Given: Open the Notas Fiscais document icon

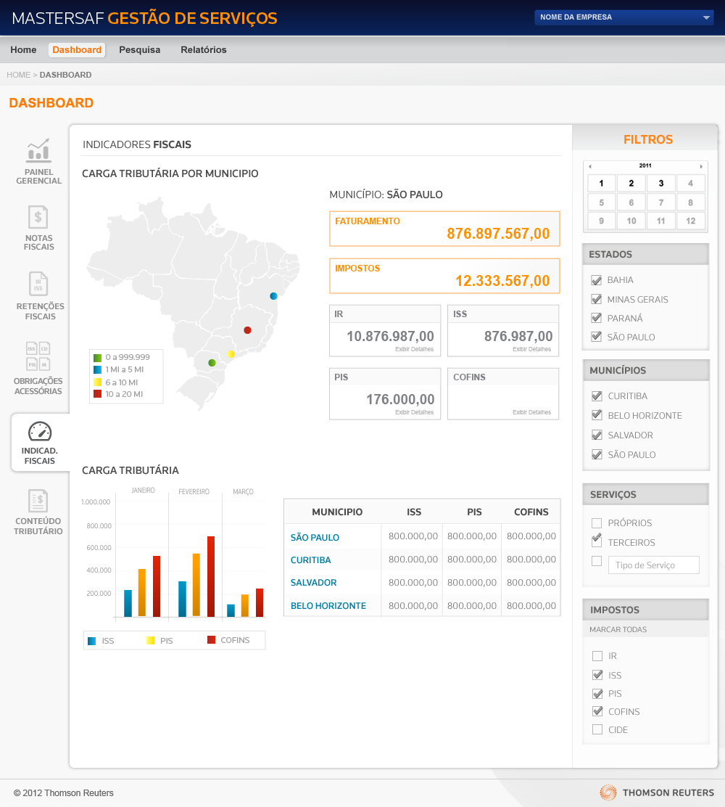Looking at the screenshot, I should click(x=38, y=217).
